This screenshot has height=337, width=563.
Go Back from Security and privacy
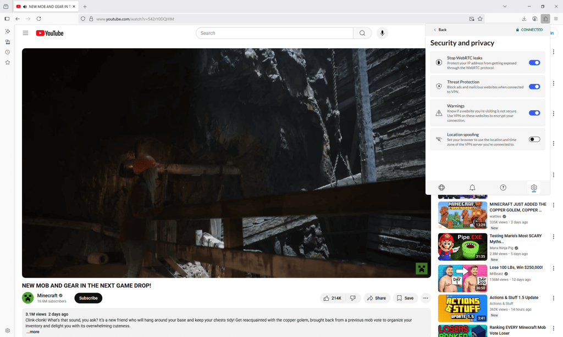tap(440, 30)
